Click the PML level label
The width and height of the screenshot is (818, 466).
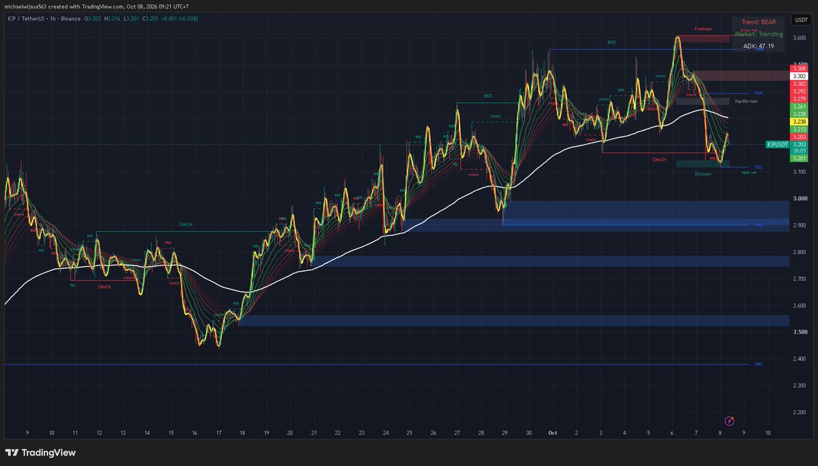click(x=758, y=364)
